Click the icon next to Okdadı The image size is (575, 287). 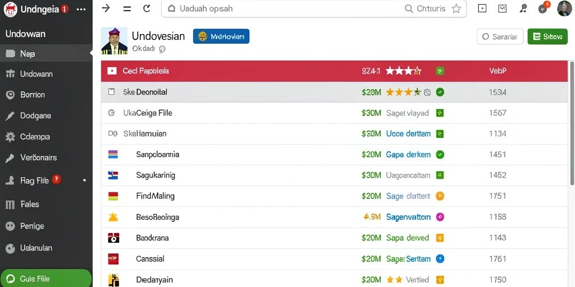point(162,49)
